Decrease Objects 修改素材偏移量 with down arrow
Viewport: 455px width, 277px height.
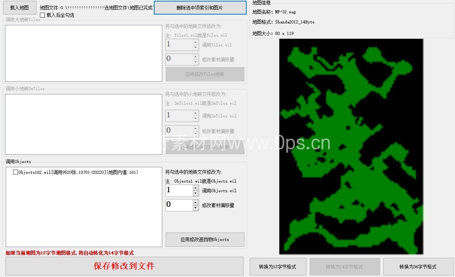(196, 208)
